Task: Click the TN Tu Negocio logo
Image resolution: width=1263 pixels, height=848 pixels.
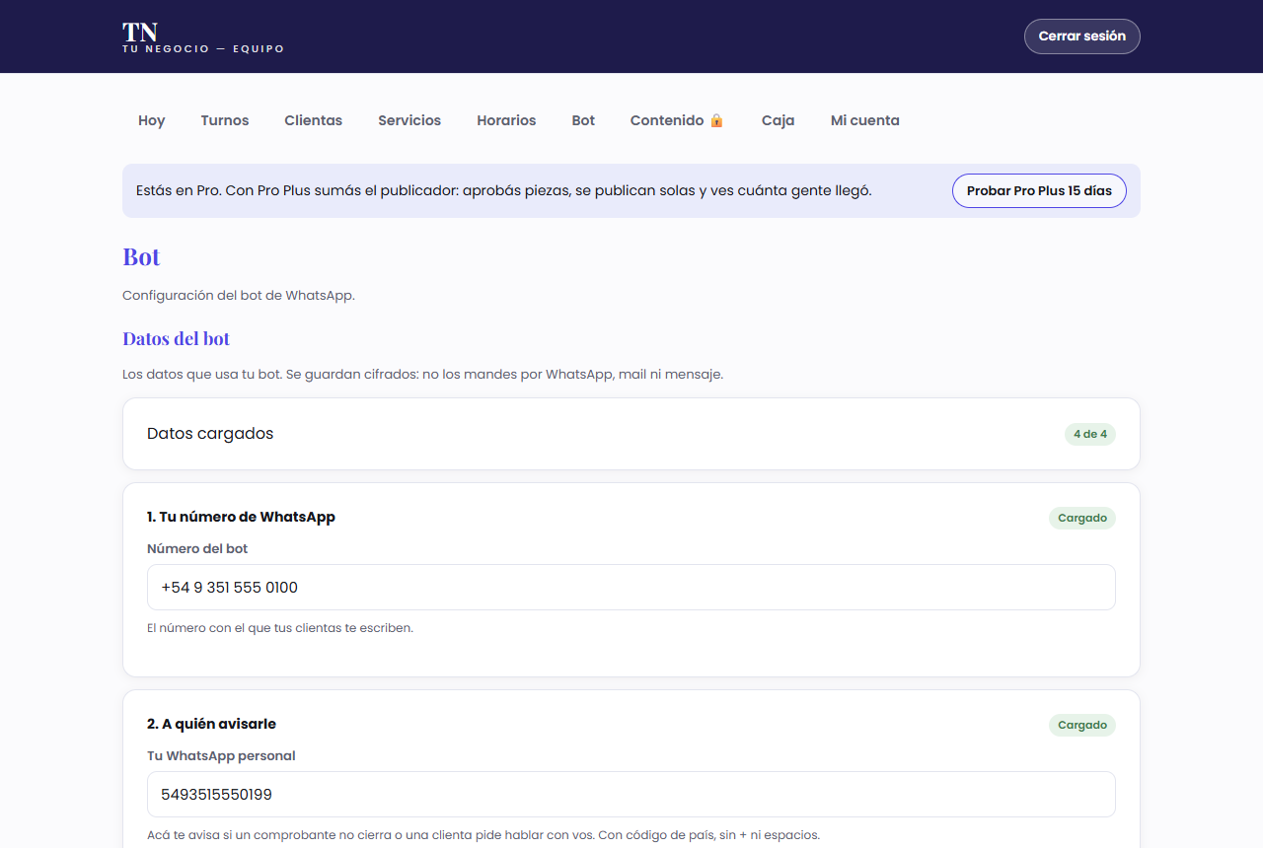Action: (x=203, y=37)
